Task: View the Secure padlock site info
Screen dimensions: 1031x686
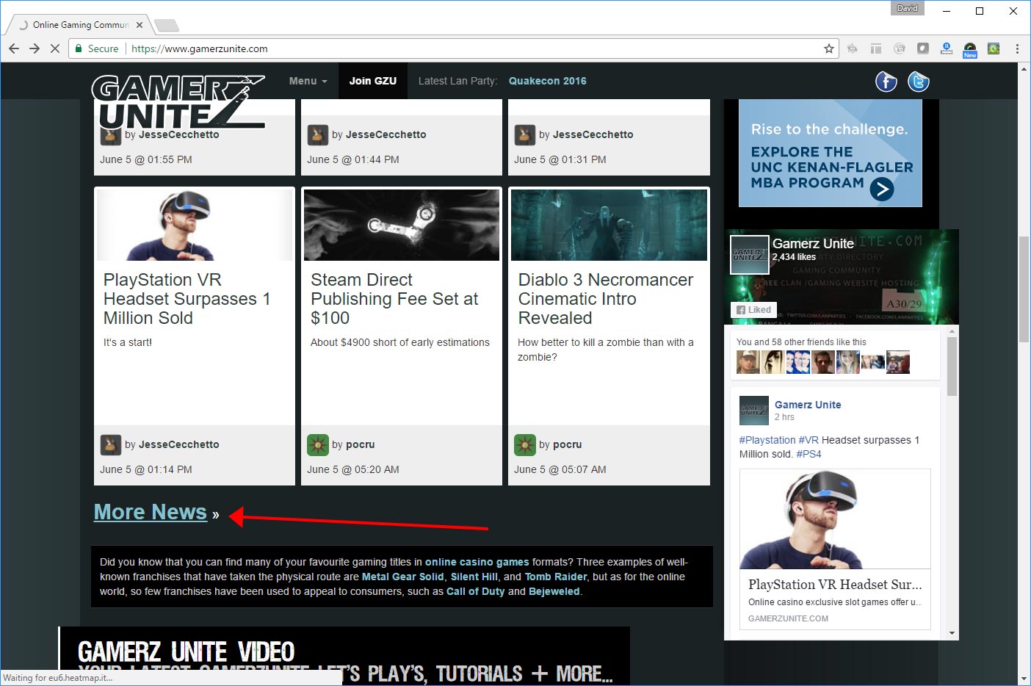Action: tap(97, 48)
